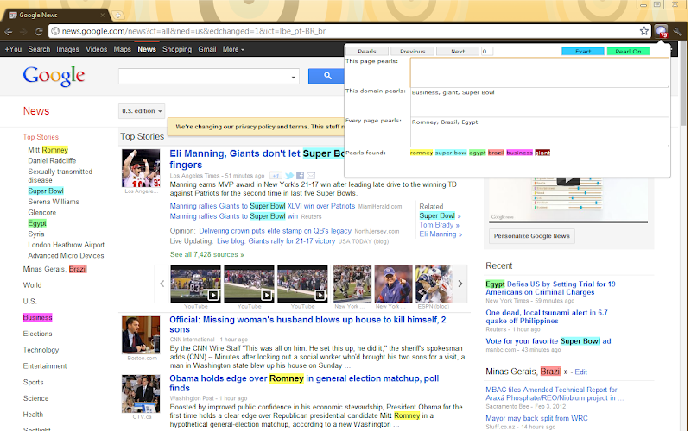
Task: Reload the page with refresh icon
Action: pos(38,32)
